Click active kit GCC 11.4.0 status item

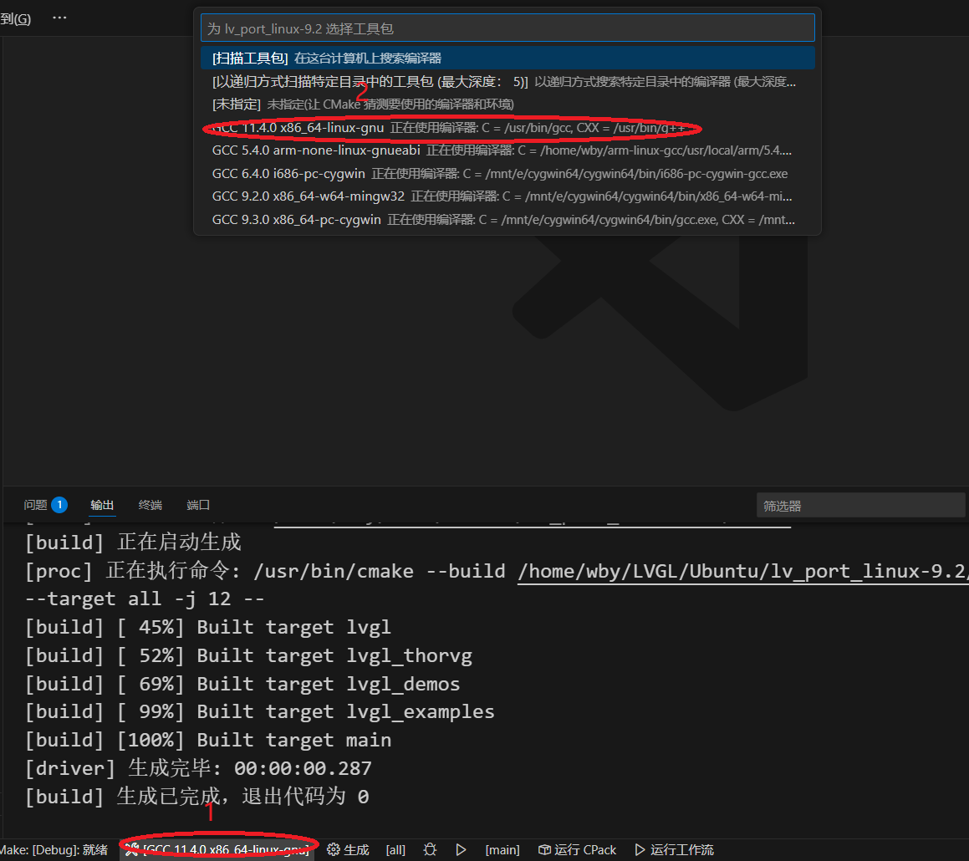(217, 850)
